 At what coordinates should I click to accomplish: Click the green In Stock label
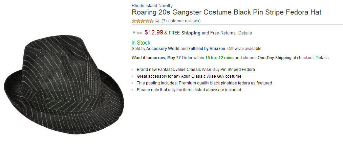tap(141, 43)
